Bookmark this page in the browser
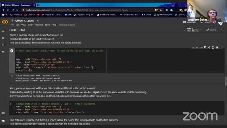Viewport: 227px width, 128px height. point(17,10)
